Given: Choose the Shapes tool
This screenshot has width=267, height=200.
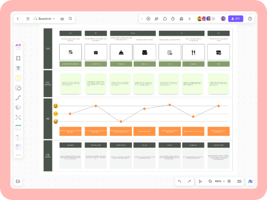Looking at the screenshot, I should pyautogui.click(x=18, y=88).
